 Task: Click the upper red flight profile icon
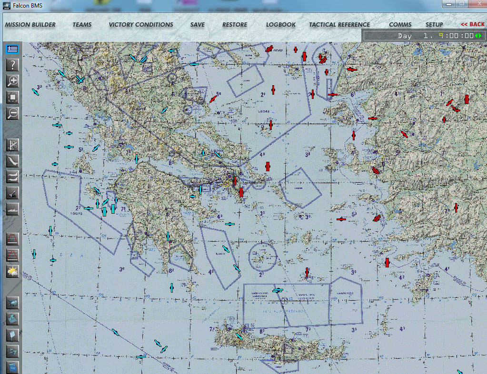[x=12, y=239]
